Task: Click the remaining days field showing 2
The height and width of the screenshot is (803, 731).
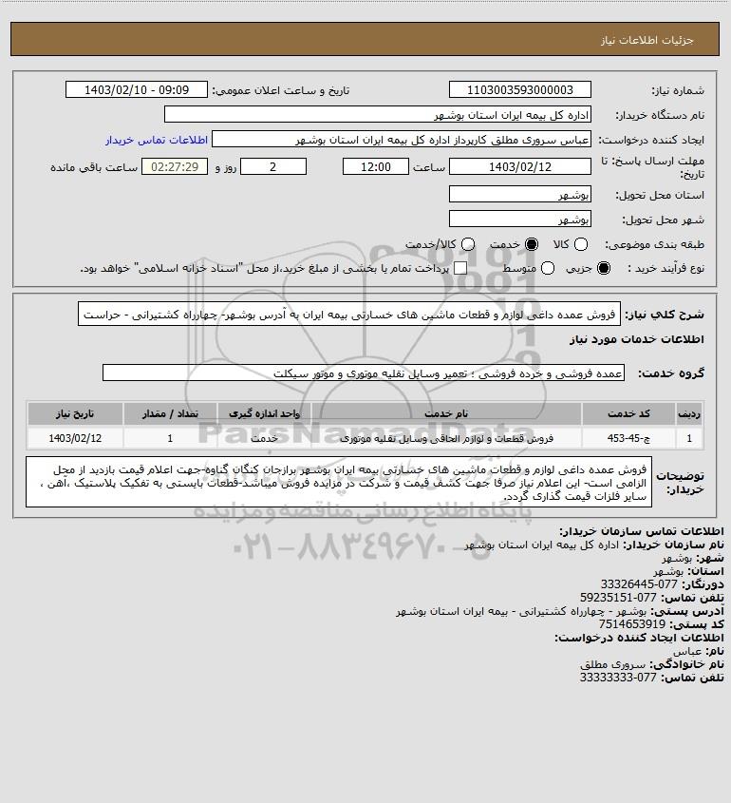Action: click(273, 167)
